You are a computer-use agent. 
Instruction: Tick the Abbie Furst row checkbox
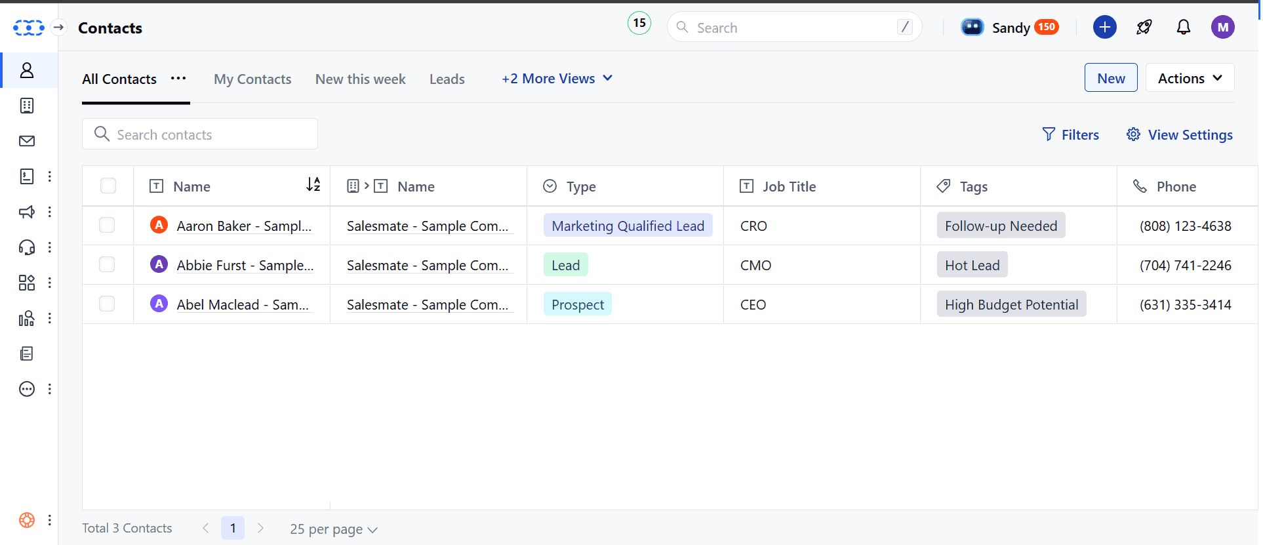click(107, 264)
